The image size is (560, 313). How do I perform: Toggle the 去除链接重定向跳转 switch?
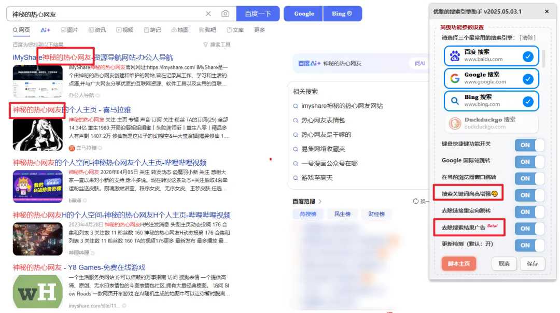[529, 212]
